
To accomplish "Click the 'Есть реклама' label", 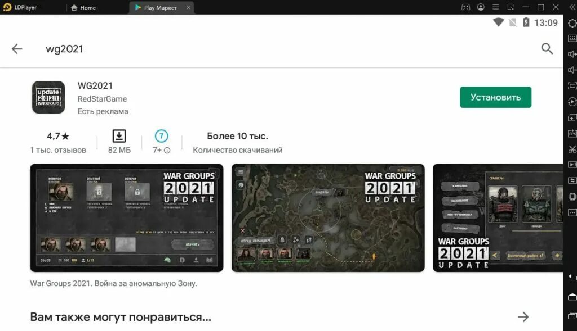I will point(103,111).
